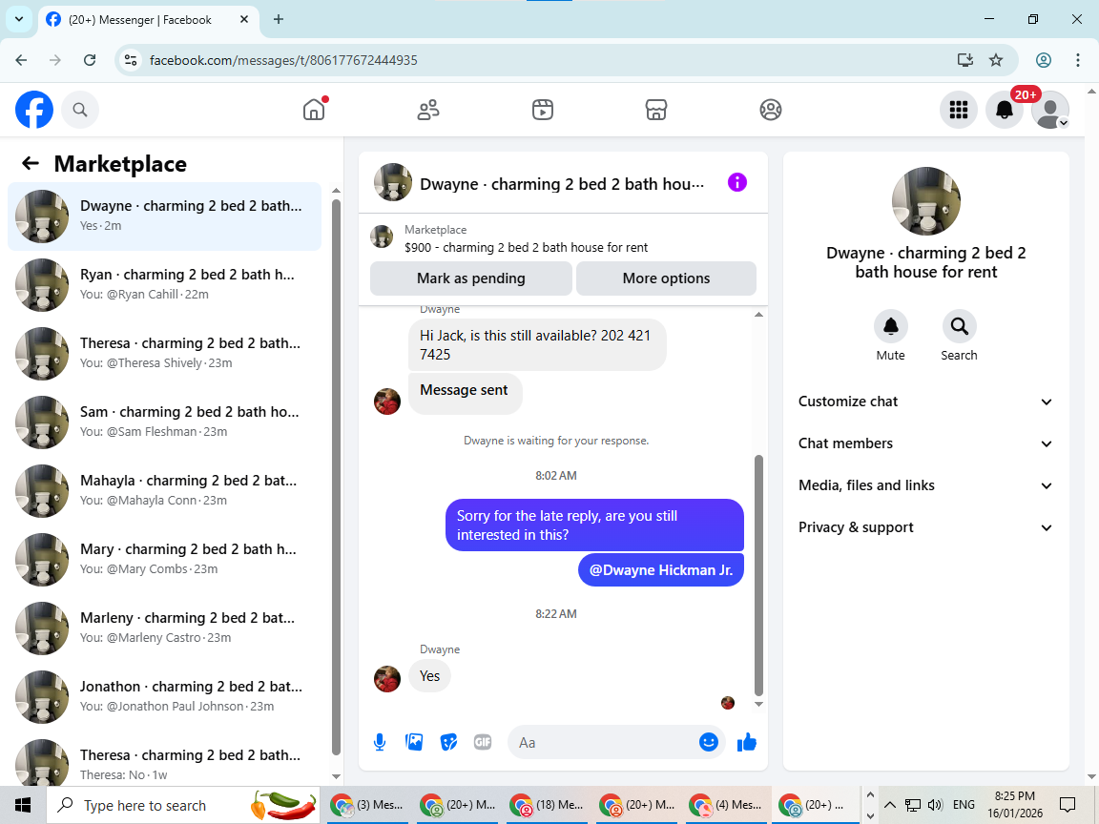
Task: Send a thumbs-up like
Action: [747, 742]
